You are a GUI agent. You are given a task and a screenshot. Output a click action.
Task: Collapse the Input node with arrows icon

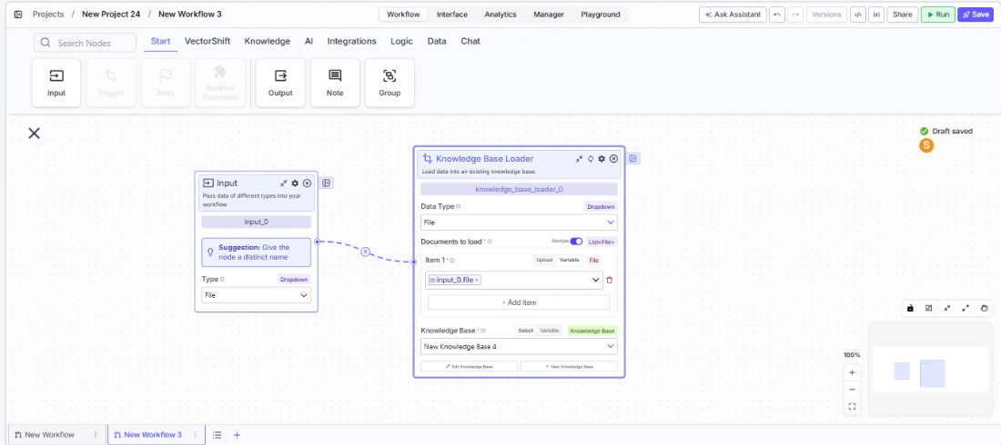(x=283, y=183)
